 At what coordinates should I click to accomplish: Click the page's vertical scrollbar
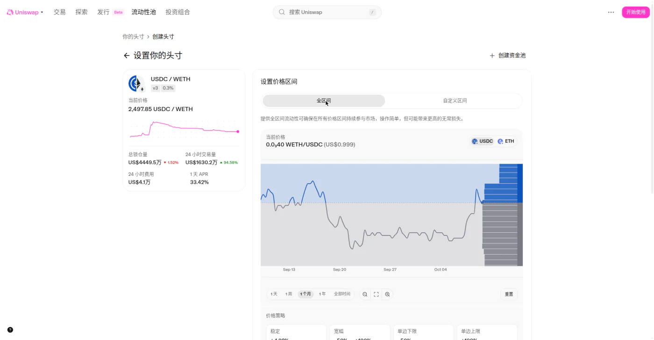652,98
